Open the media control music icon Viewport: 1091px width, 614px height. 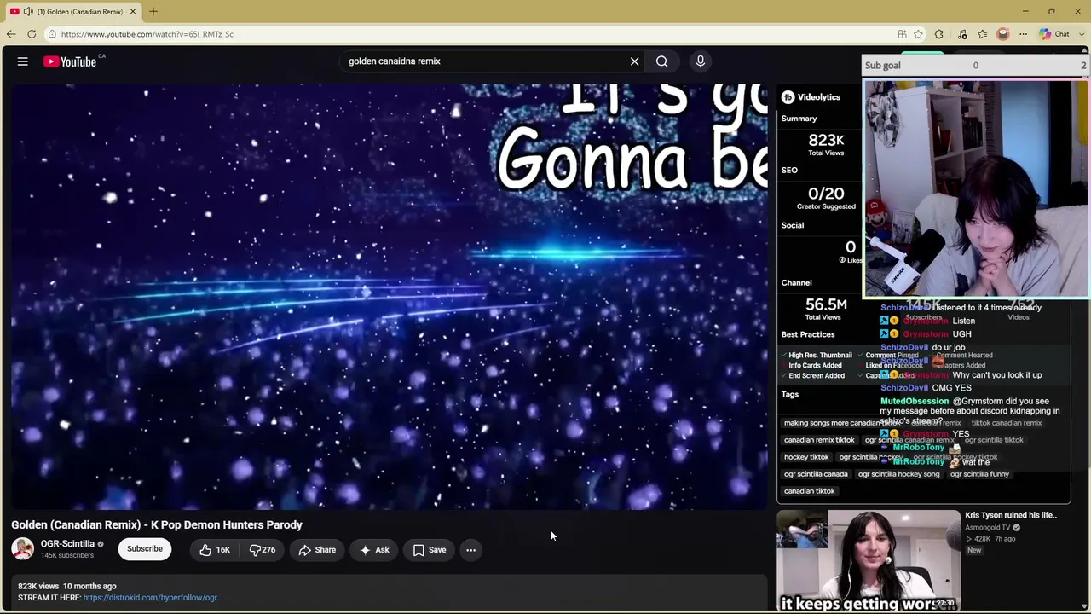point(962,34)
